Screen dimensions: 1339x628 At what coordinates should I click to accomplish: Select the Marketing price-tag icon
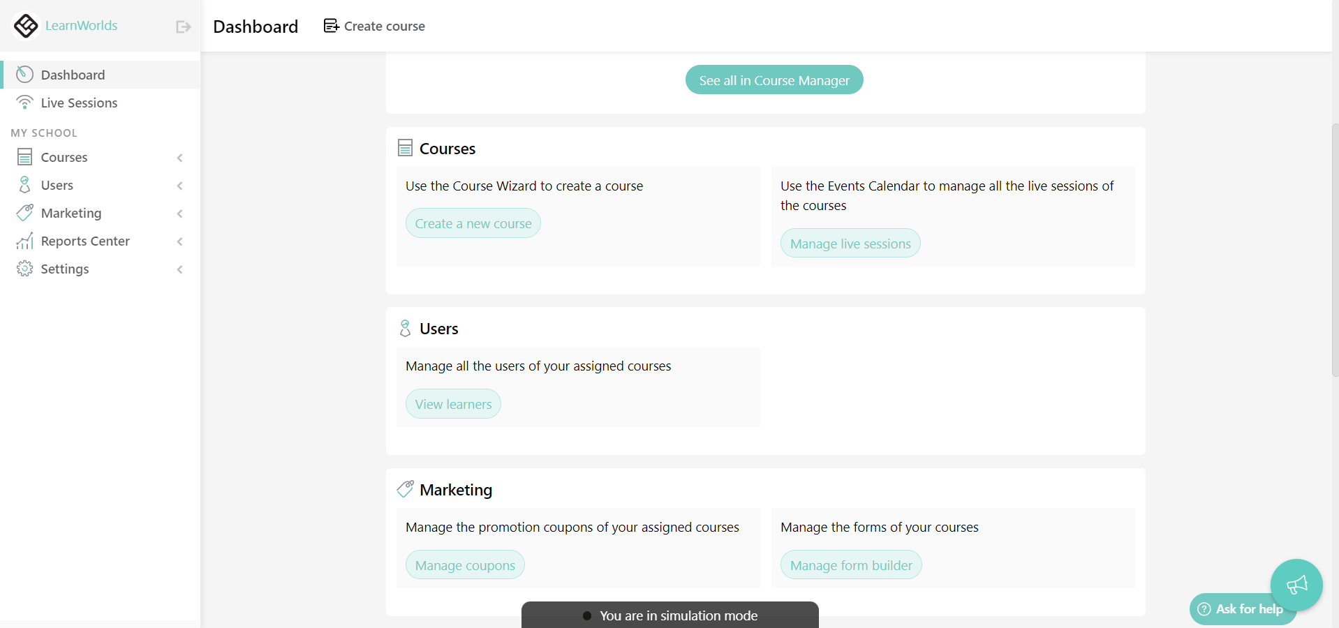[x=24, y=212]
